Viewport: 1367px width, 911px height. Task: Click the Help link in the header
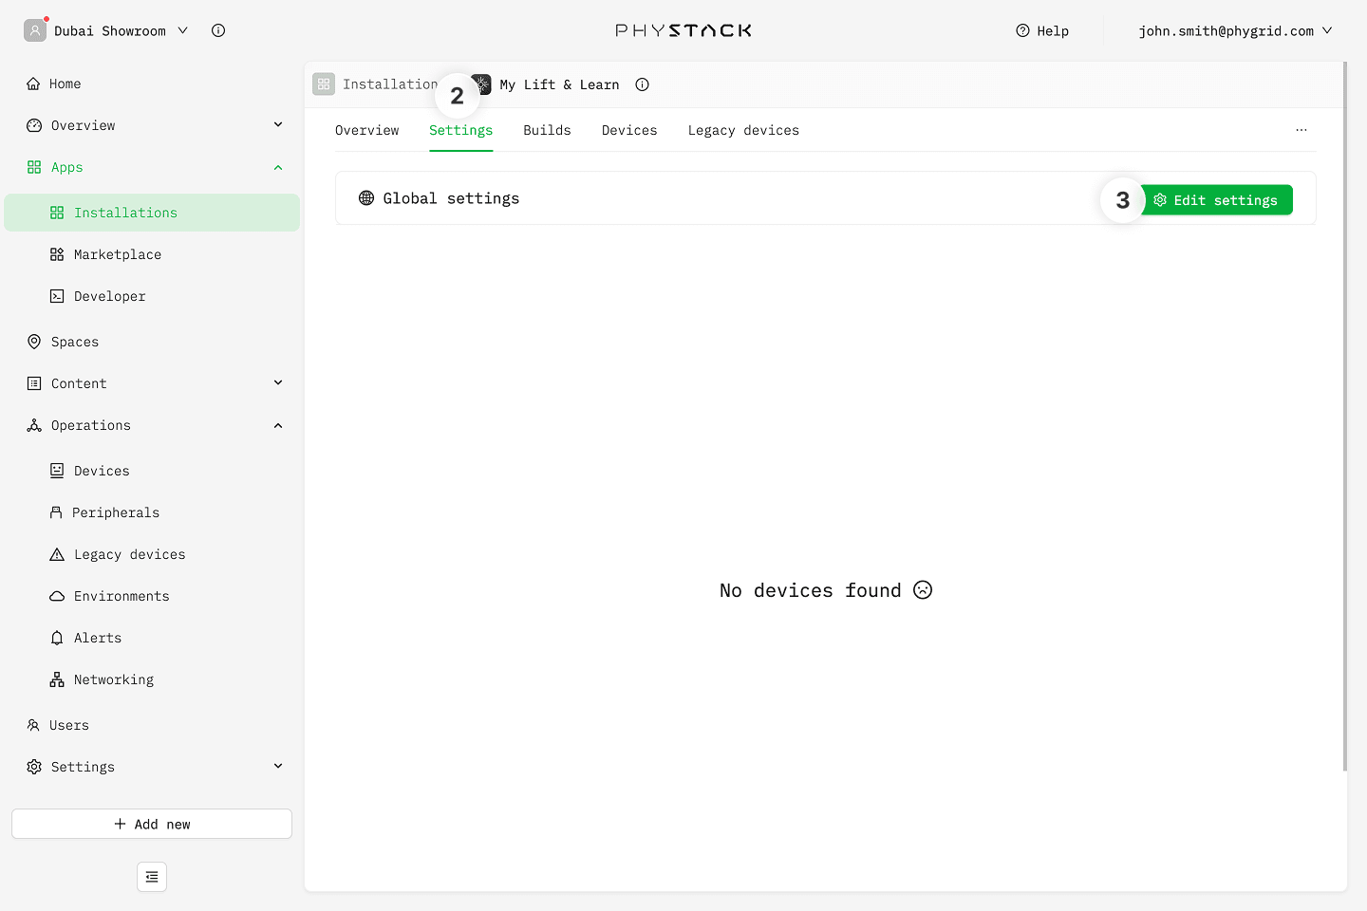[x=1042, y=30]
